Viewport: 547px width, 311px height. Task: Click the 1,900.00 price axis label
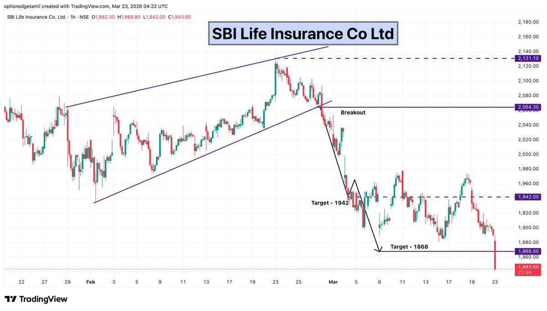(x=529, y=228)
